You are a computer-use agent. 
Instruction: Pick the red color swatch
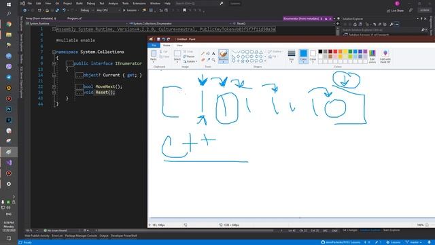coord(335,52)
